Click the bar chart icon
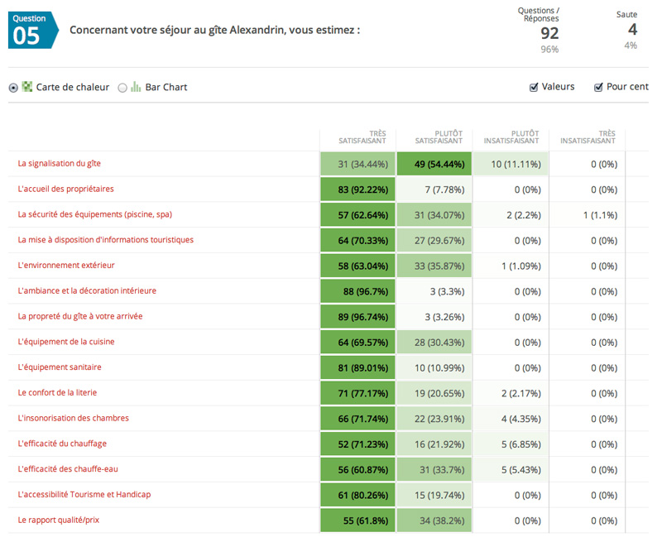662x542 pixels. [x=136, y=87]
